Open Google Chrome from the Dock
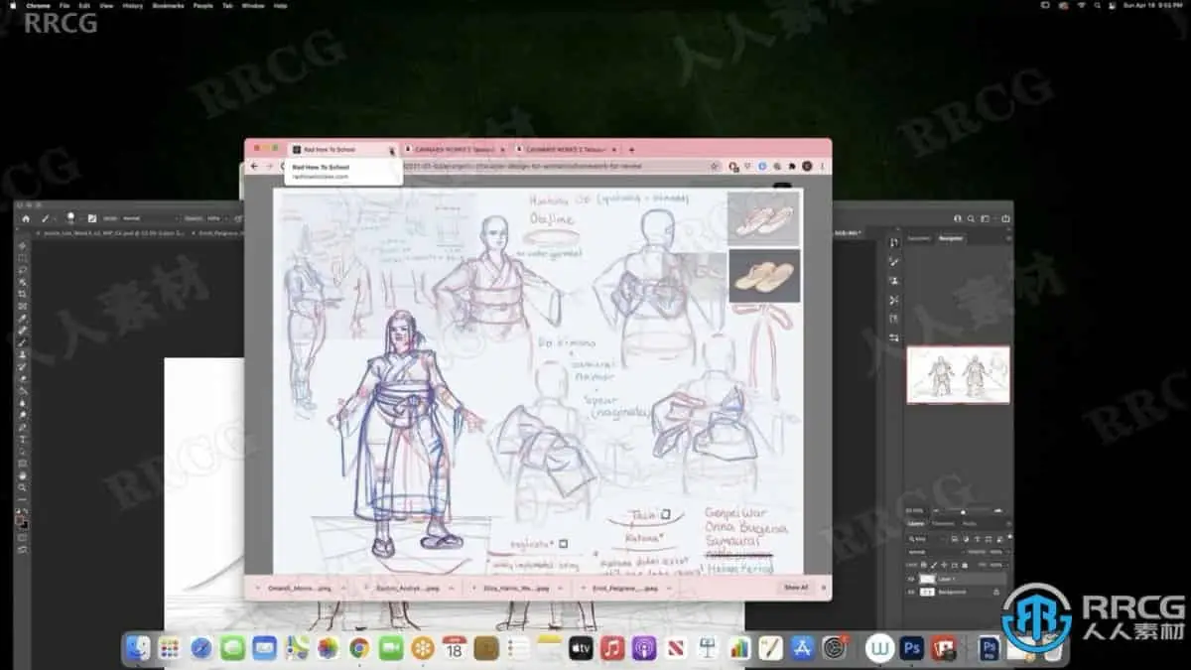 tap(359, 648)
